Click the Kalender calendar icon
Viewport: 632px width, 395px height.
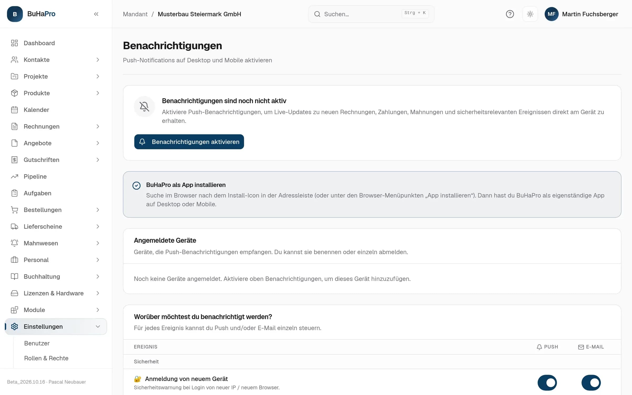(x=14, y=110)
